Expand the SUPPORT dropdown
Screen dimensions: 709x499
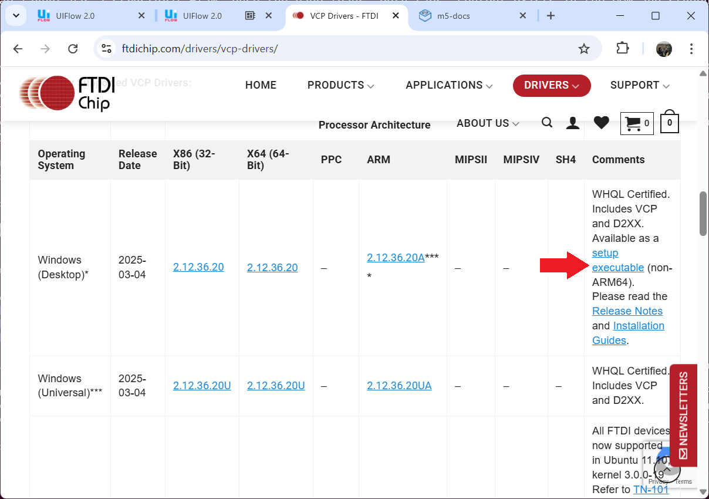click(x=639, y=85)
